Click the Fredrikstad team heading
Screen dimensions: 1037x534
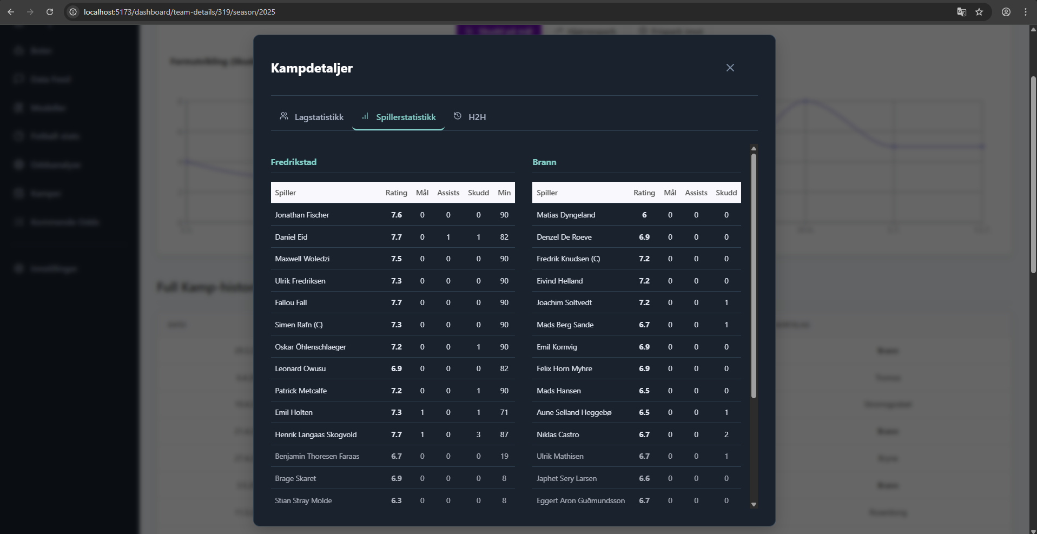click(294, 162)
